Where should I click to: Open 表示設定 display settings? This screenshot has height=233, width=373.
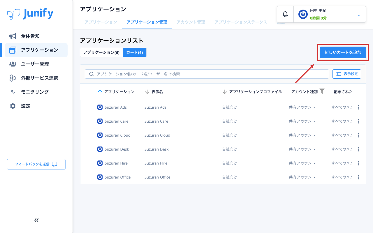click(x=347, y=74)
